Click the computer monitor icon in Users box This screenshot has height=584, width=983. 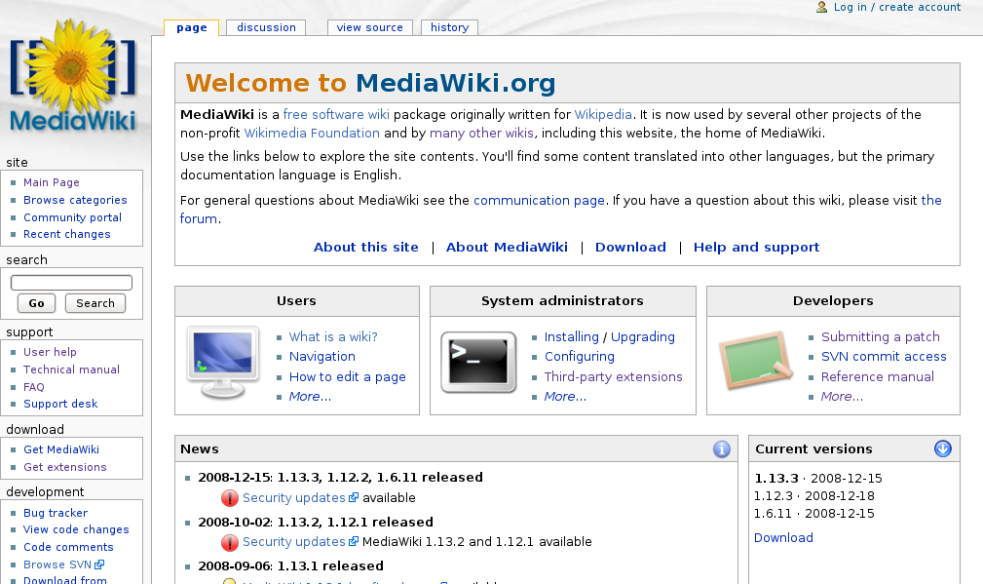222,363
